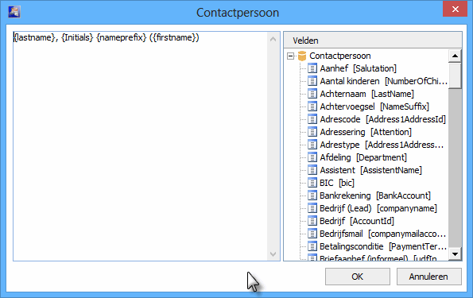
Task: Select Afdeling [Department] field
Action: point(363,157)
